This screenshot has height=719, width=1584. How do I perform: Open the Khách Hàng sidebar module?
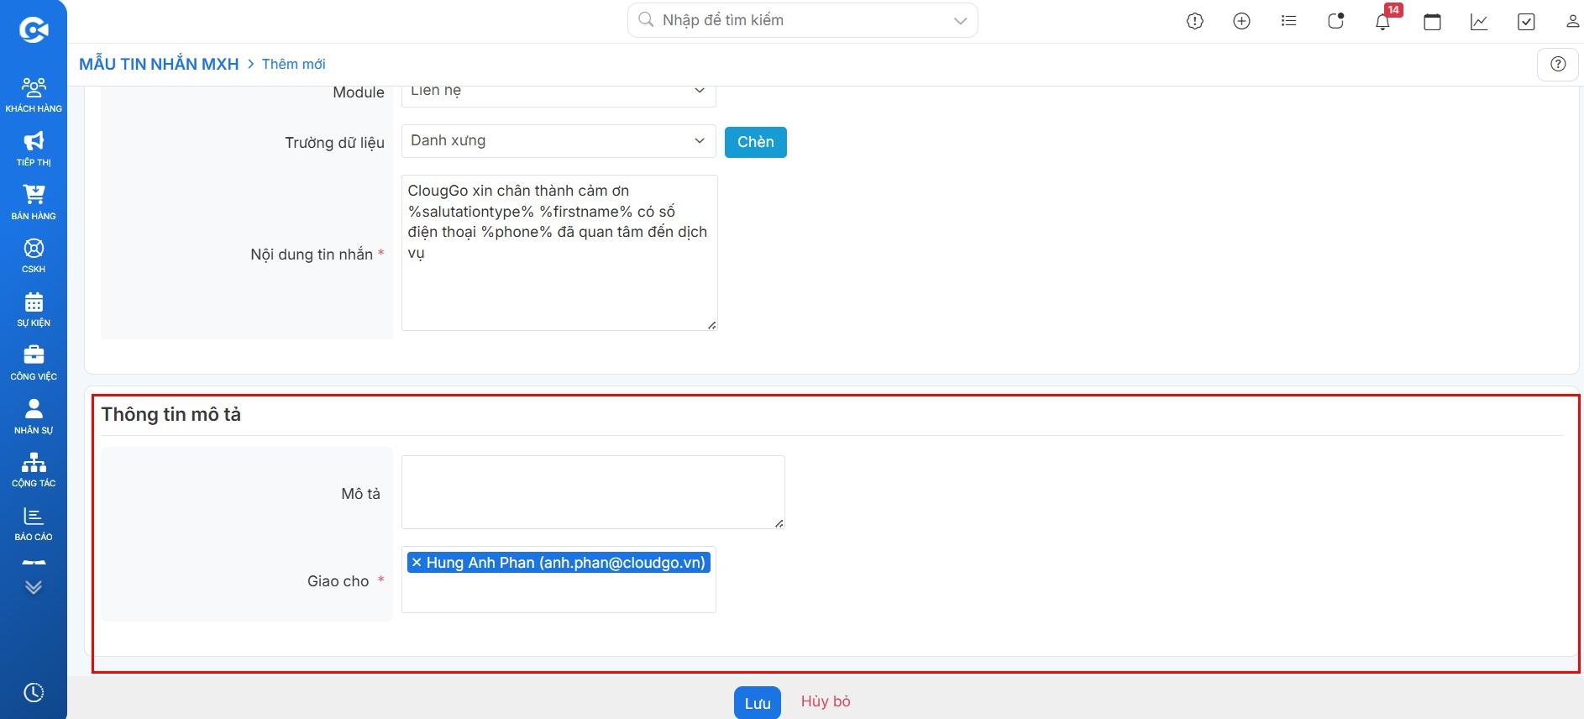[34, 95]
